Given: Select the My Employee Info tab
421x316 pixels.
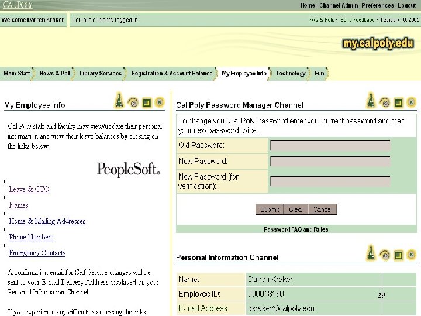Looking at the screenshot, I should [x=244, y=73].
